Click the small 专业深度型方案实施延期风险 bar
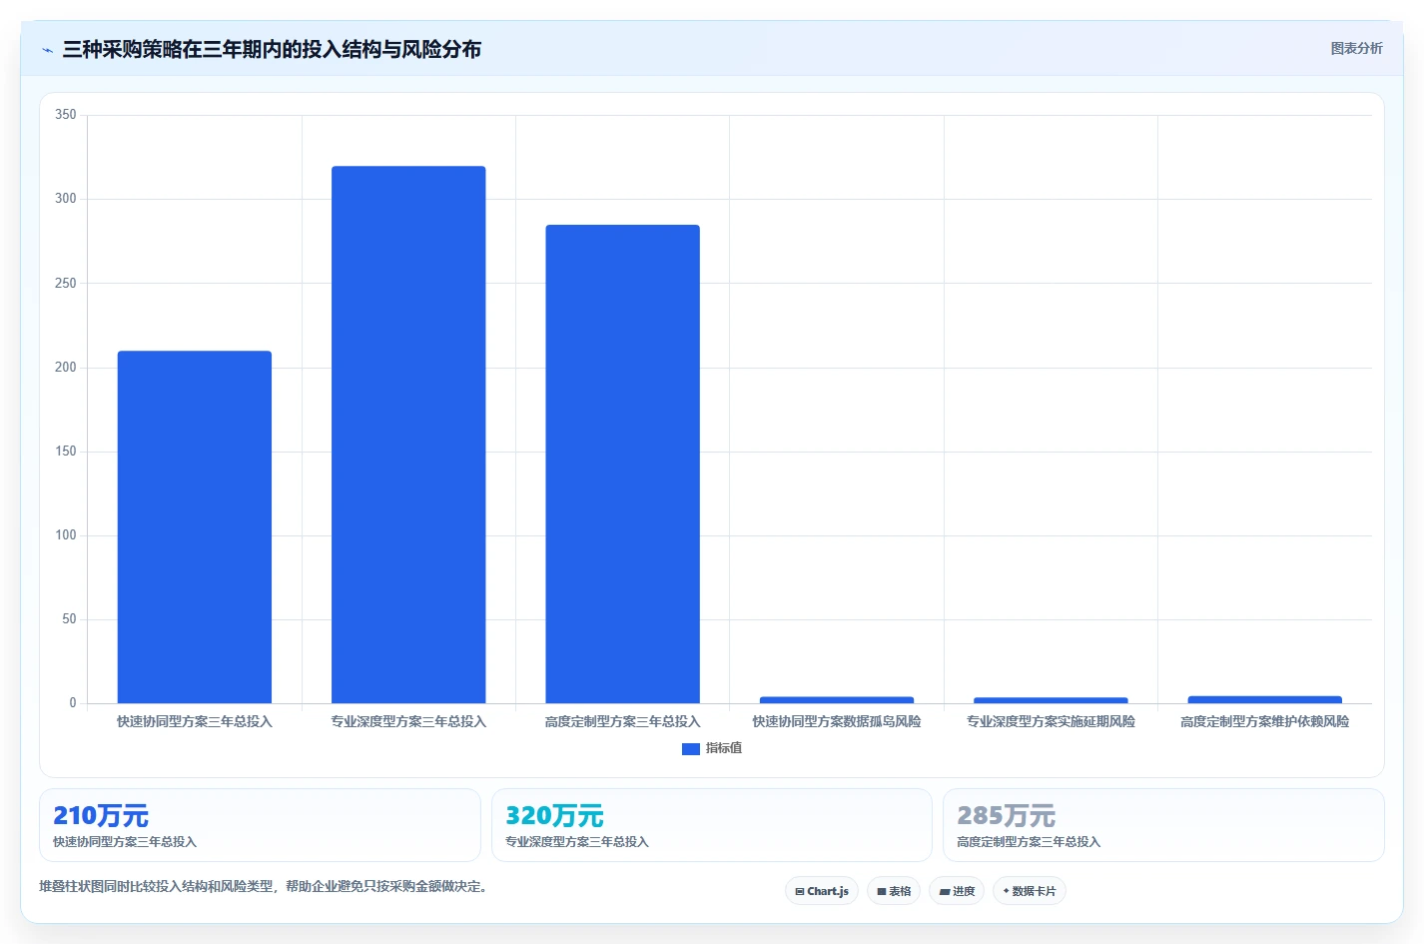This screenshot has width=1424, height=944. point(1051,700)
